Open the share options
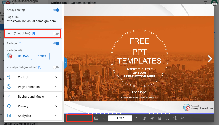This screenshot has height=125, width=219. tap(152, 118)
